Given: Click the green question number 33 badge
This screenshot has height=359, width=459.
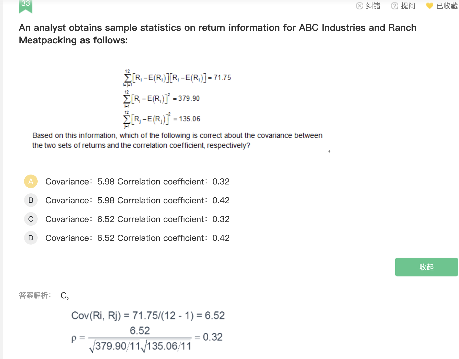Looking at the screenshot, I should (x=26, y=5).
